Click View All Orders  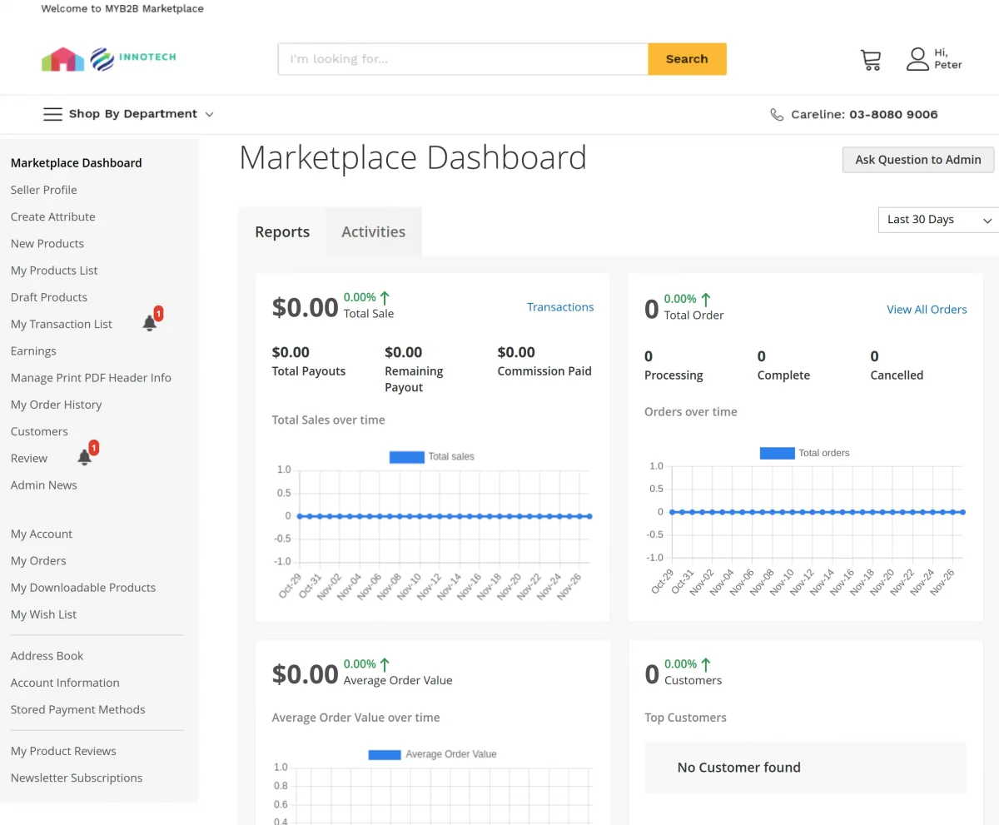point(927,309)
